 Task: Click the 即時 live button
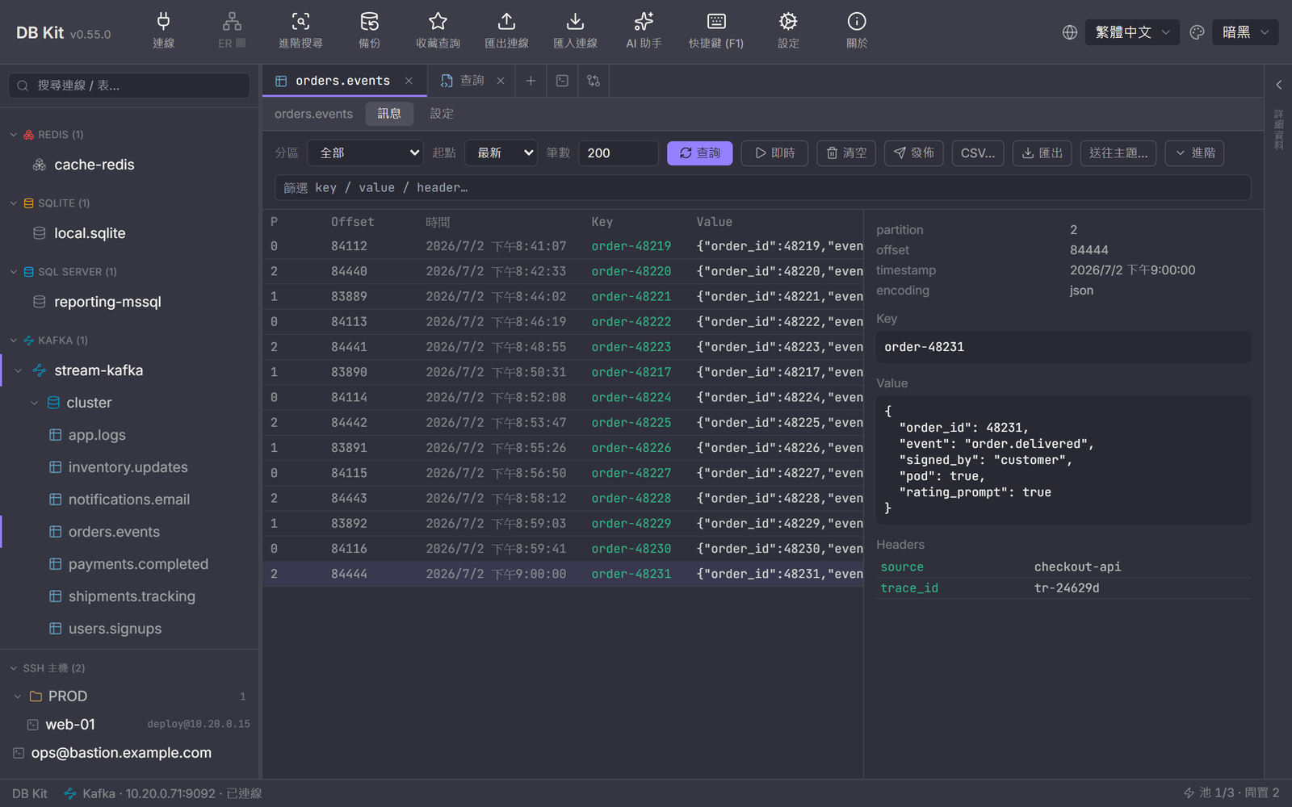pos(774,153)
